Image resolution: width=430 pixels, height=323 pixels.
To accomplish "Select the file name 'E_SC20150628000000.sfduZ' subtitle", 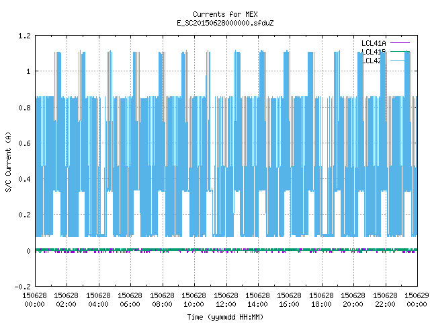I will (x=225, y=23).
